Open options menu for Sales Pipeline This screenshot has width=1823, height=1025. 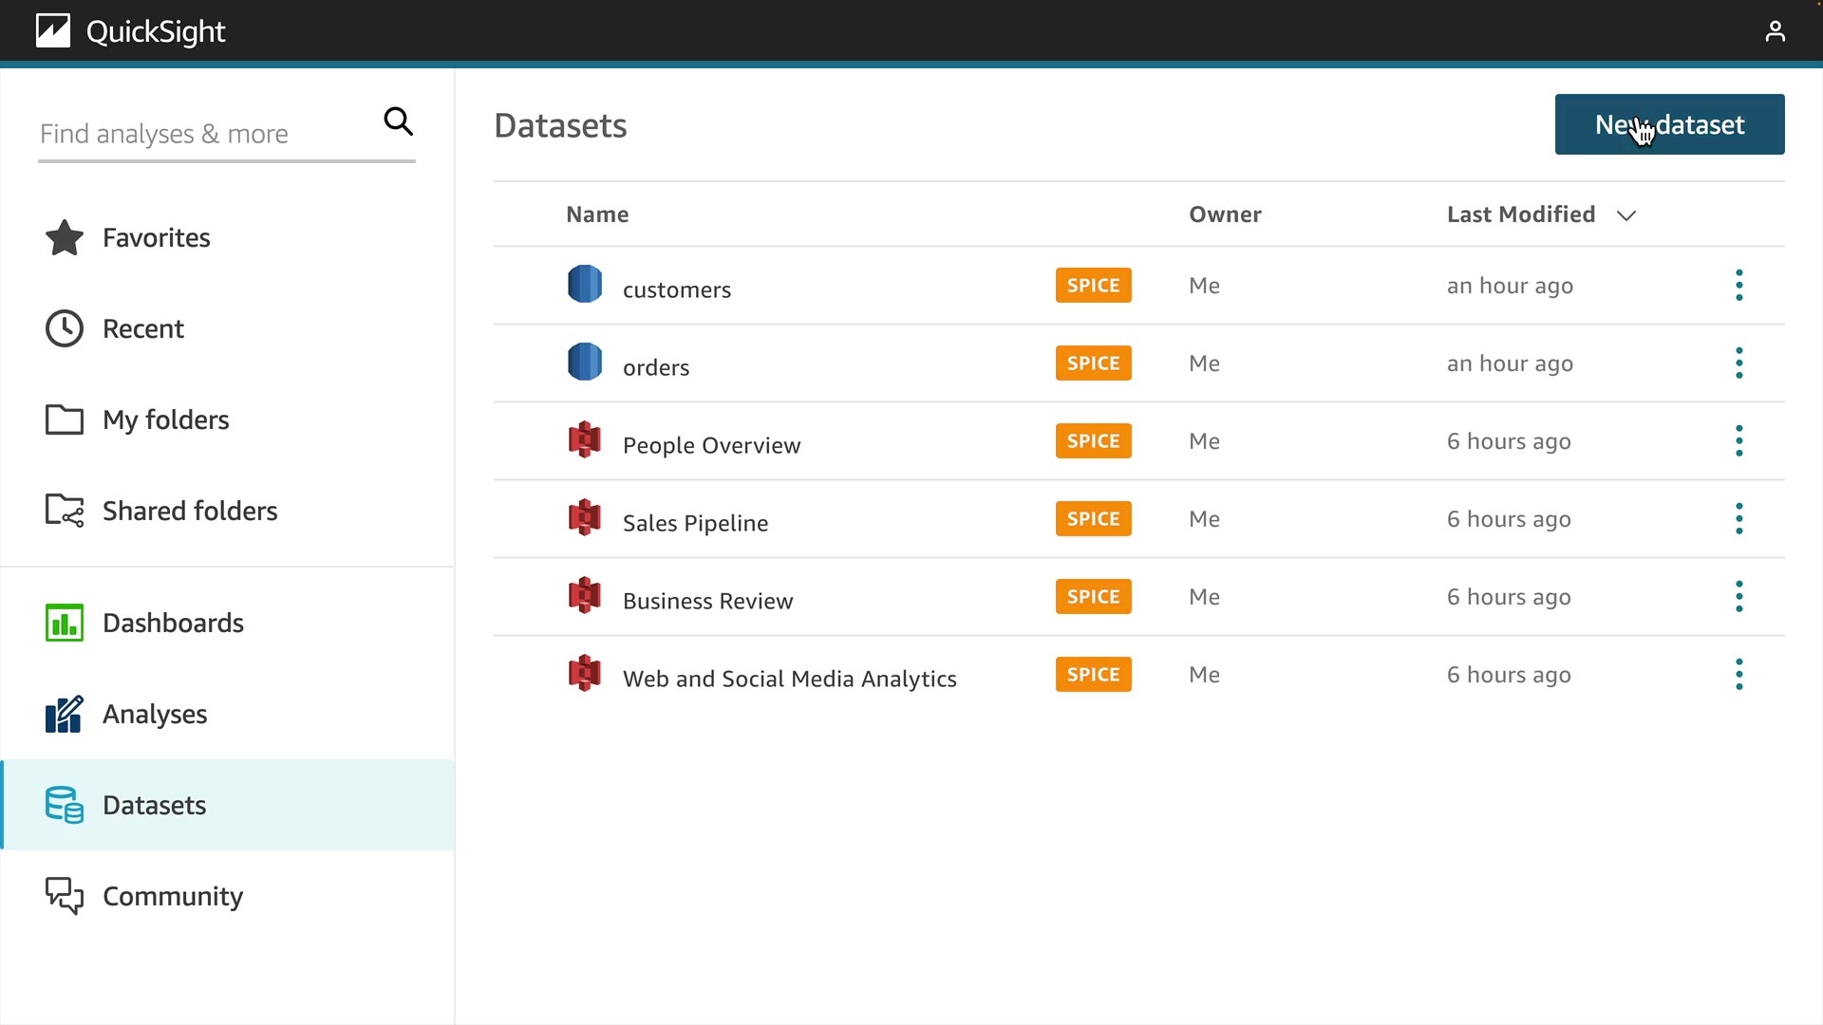pyautogui.click(x=1738, y=519)
